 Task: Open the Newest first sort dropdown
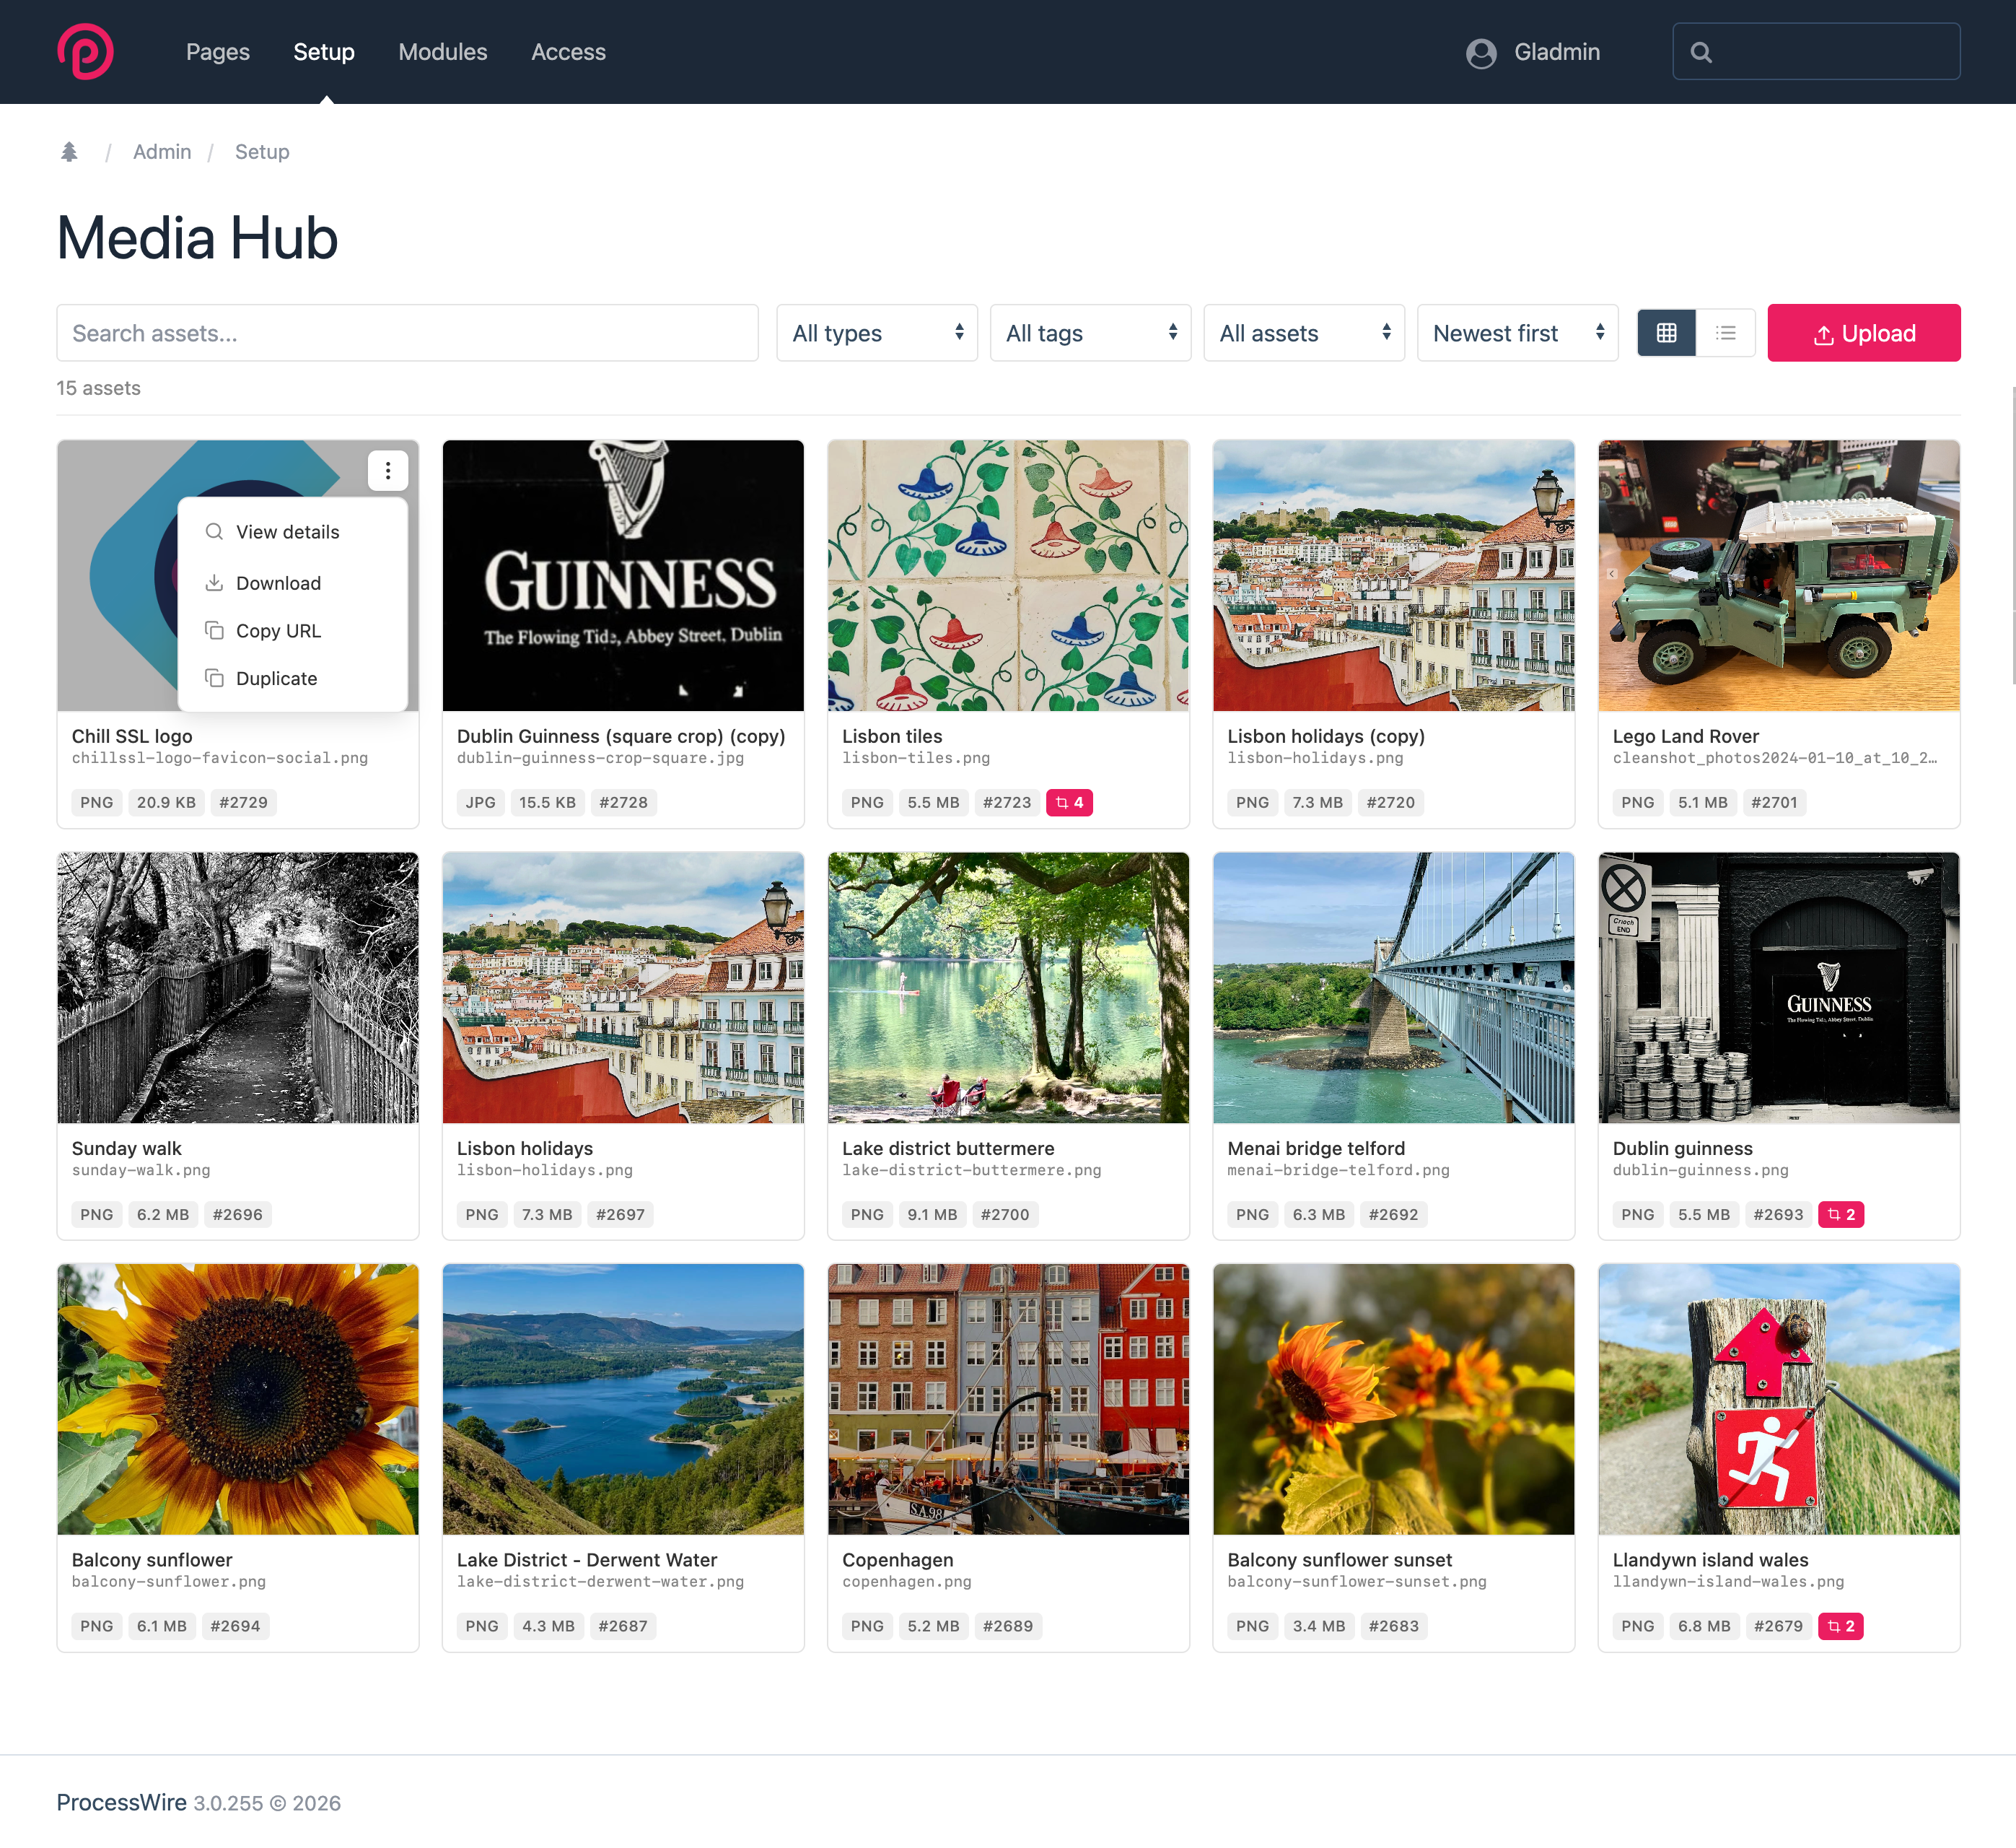[x=1517, y=334]
